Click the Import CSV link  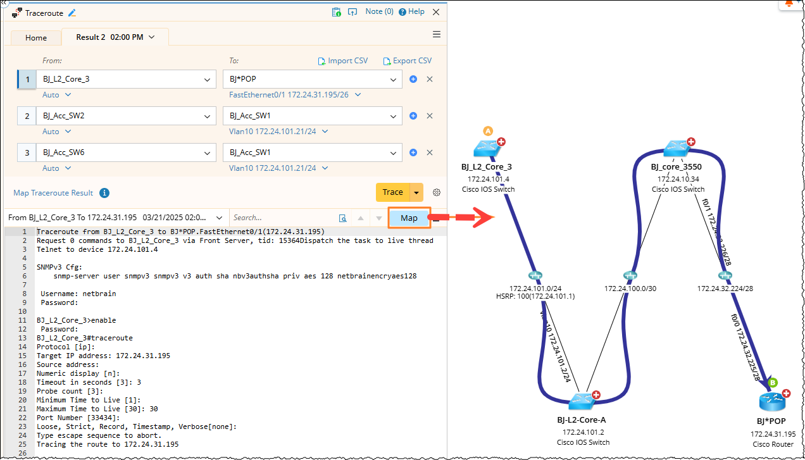342,61
